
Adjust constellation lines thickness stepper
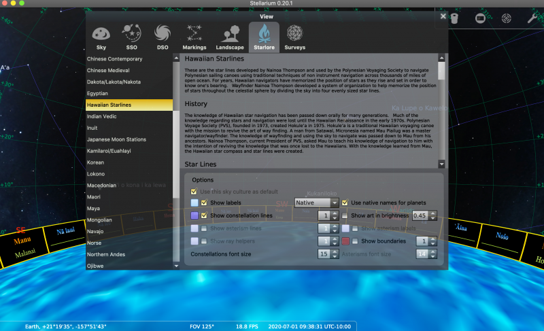(328, 215)
